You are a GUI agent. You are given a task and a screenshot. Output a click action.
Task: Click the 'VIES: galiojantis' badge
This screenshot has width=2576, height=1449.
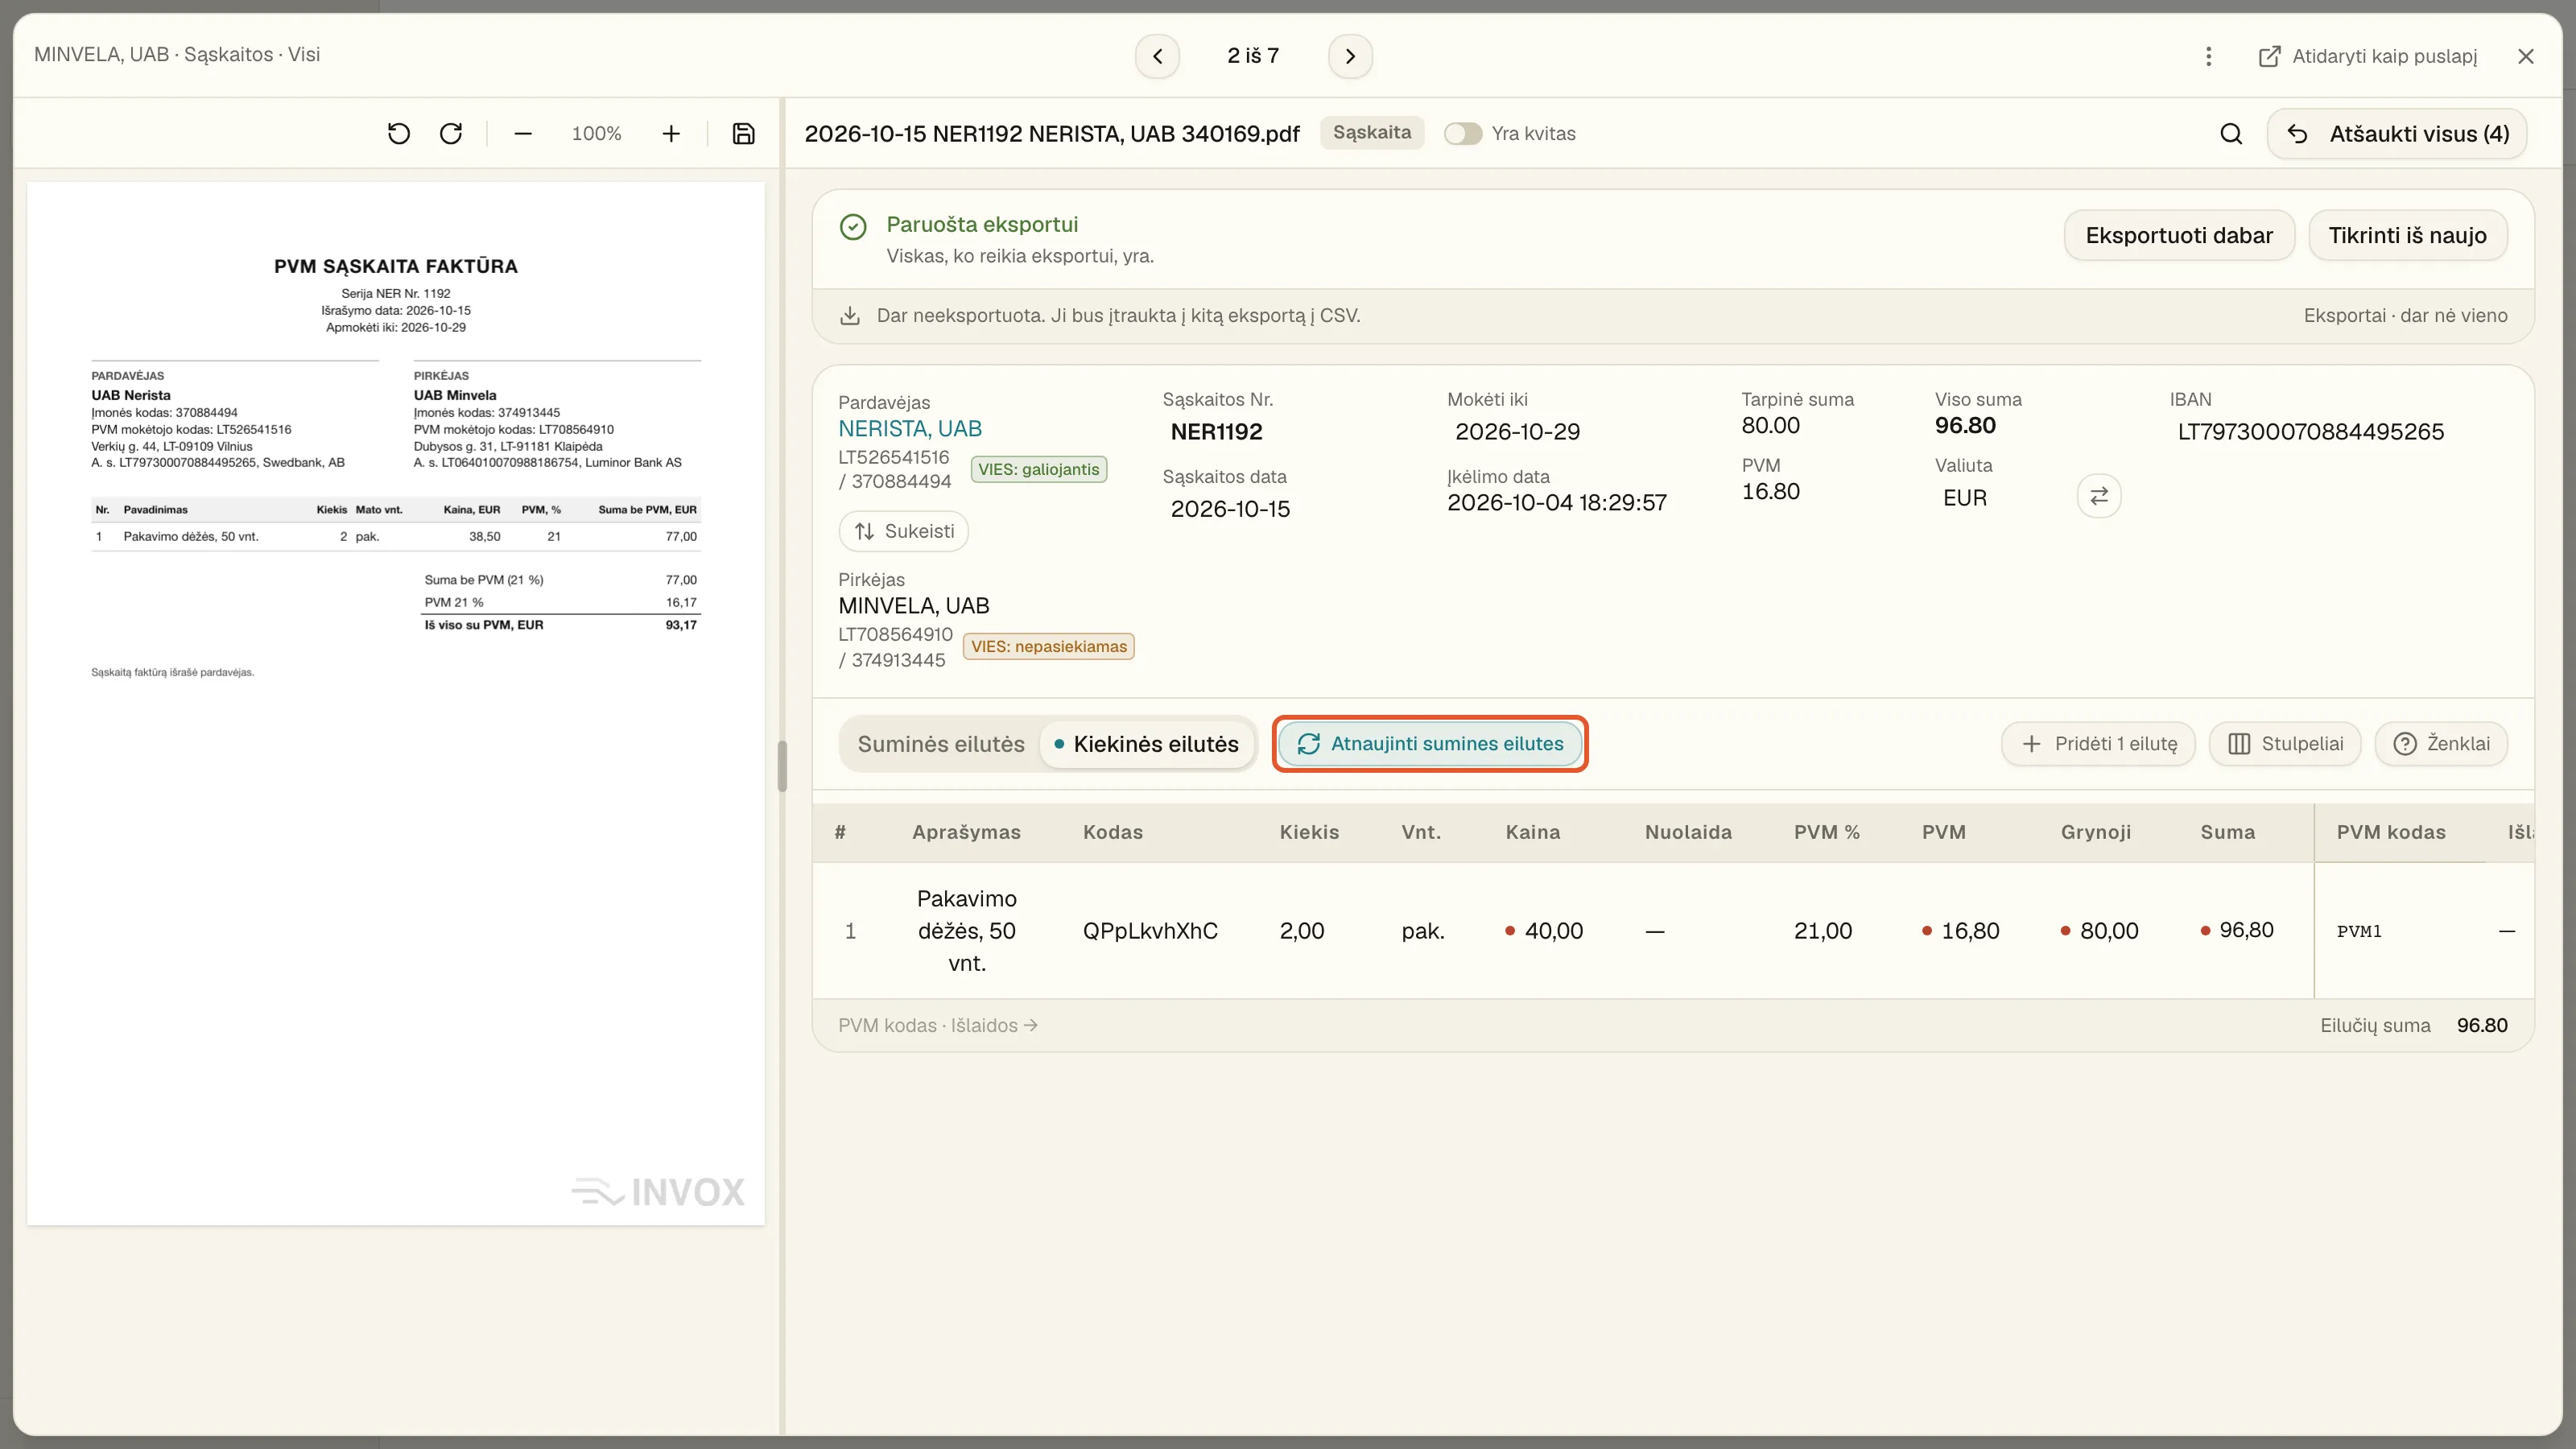pos(1038,469)
